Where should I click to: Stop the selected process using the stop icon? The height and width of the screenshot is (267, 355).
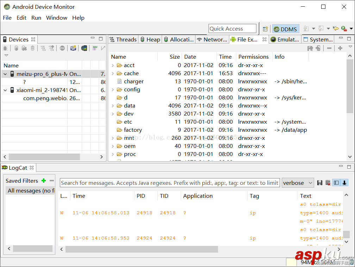(62, 48)
